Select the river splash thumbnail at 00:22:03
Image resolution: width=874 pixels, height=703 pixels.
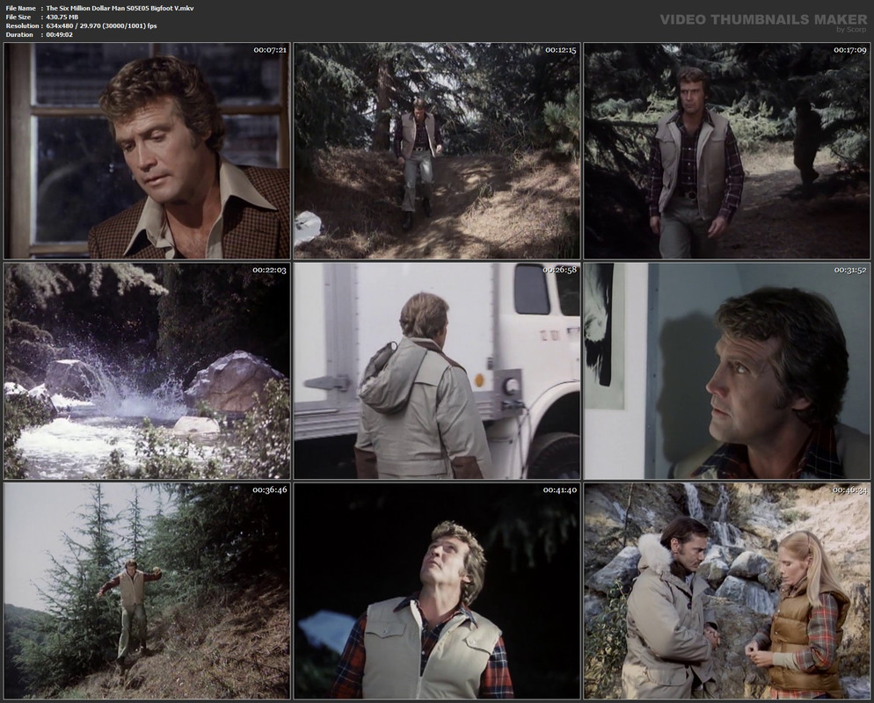147,371
